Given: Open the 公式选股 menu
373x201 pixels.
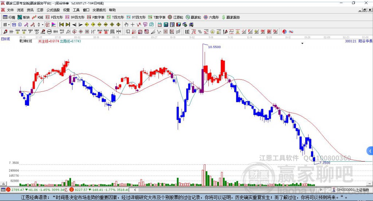Looking at the screenshot, I should tap(53, 10).
